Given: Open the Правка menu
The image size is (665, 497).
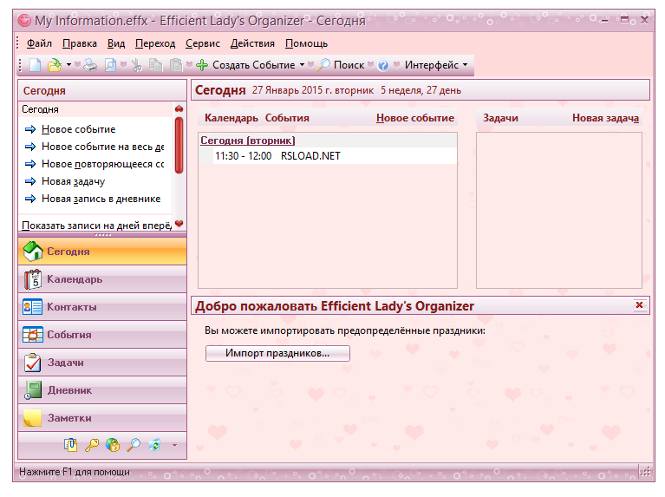Looking at the screenshot, I should pyautogui.click(x=79, y=43).
